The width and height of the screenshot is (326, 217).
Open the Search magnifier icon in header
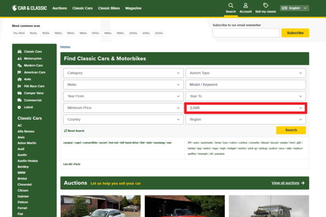pos(231,5)
